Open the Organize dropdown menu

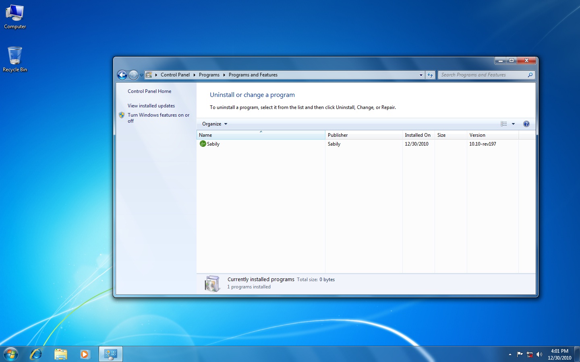tap(214, 124)
